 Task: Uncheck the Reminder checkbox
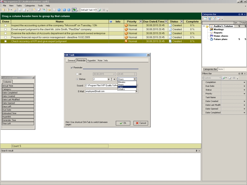coord(72,68)
